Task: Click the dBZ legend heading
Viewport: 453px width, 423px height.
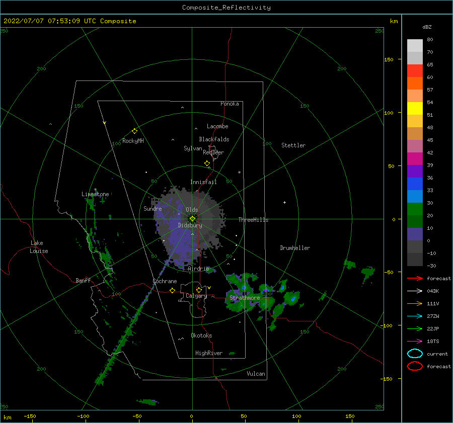Action: click(x=427, y=27)
